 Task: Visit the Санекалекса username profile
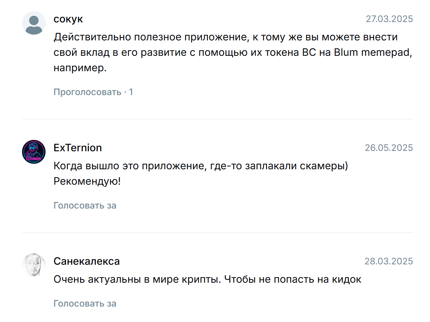tap(87, 261)
